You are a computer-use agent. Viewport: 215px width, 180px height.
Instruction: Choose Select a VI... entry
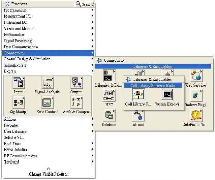pyautogui.click(x=48, y=137)
